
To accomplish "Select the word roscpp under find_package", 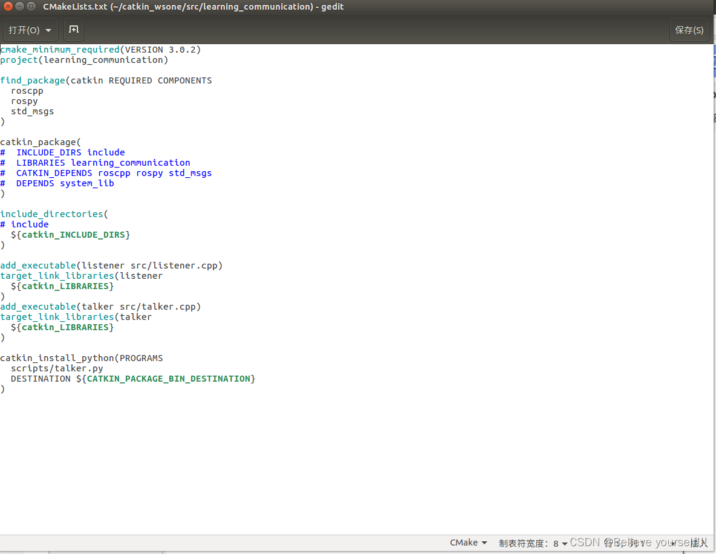I will pyautogui.click(x=27, y=90).
